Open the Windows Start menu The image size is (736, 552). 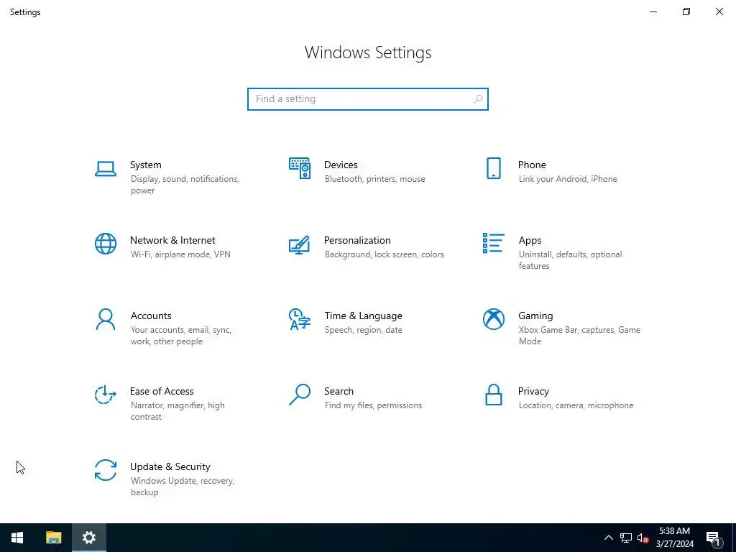[17, 538]
